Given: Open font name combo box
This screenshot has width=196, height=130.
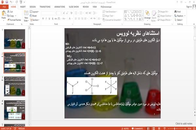Looking at the screenshot, I should click(49, 13).
